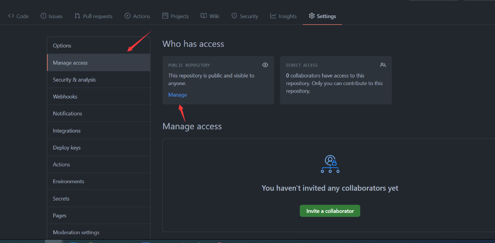View the Insights tab
Screen dimensions: 495x243
click(x=283, y=16)
